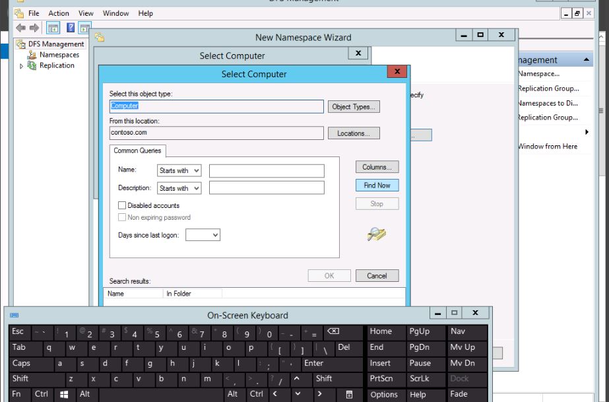Click the Name column header in search results
609x402 pixels.
click(133, 294)
